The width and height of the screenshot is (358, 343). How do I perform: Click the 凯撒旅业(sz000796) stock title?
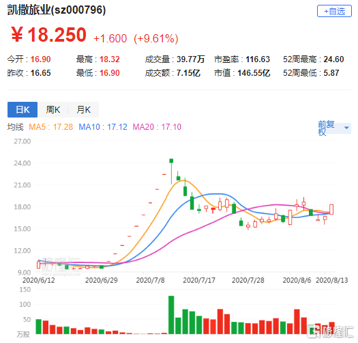click(57, 10)
